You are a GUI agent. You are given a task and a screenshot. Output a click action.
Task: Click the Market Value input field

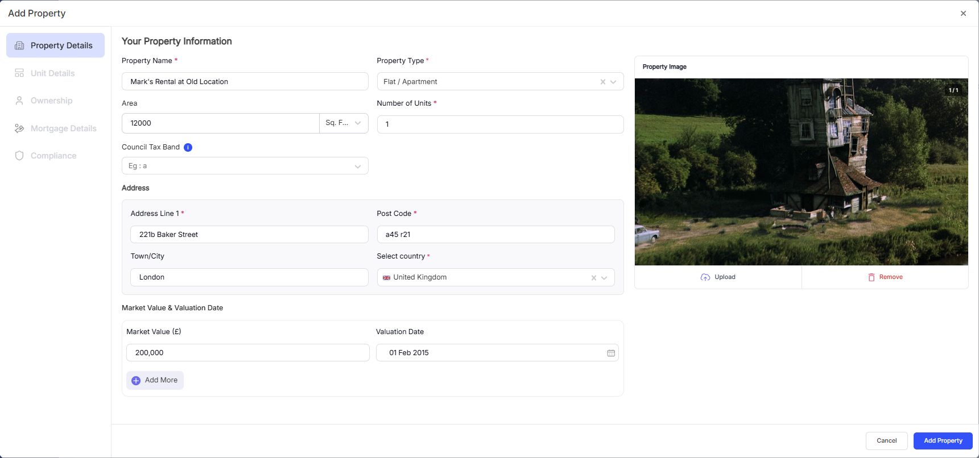(x=247, y=353)
